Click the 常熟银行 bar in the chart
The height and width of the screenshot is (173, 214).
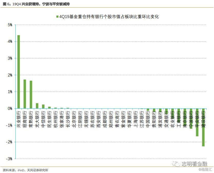(31, 94)
